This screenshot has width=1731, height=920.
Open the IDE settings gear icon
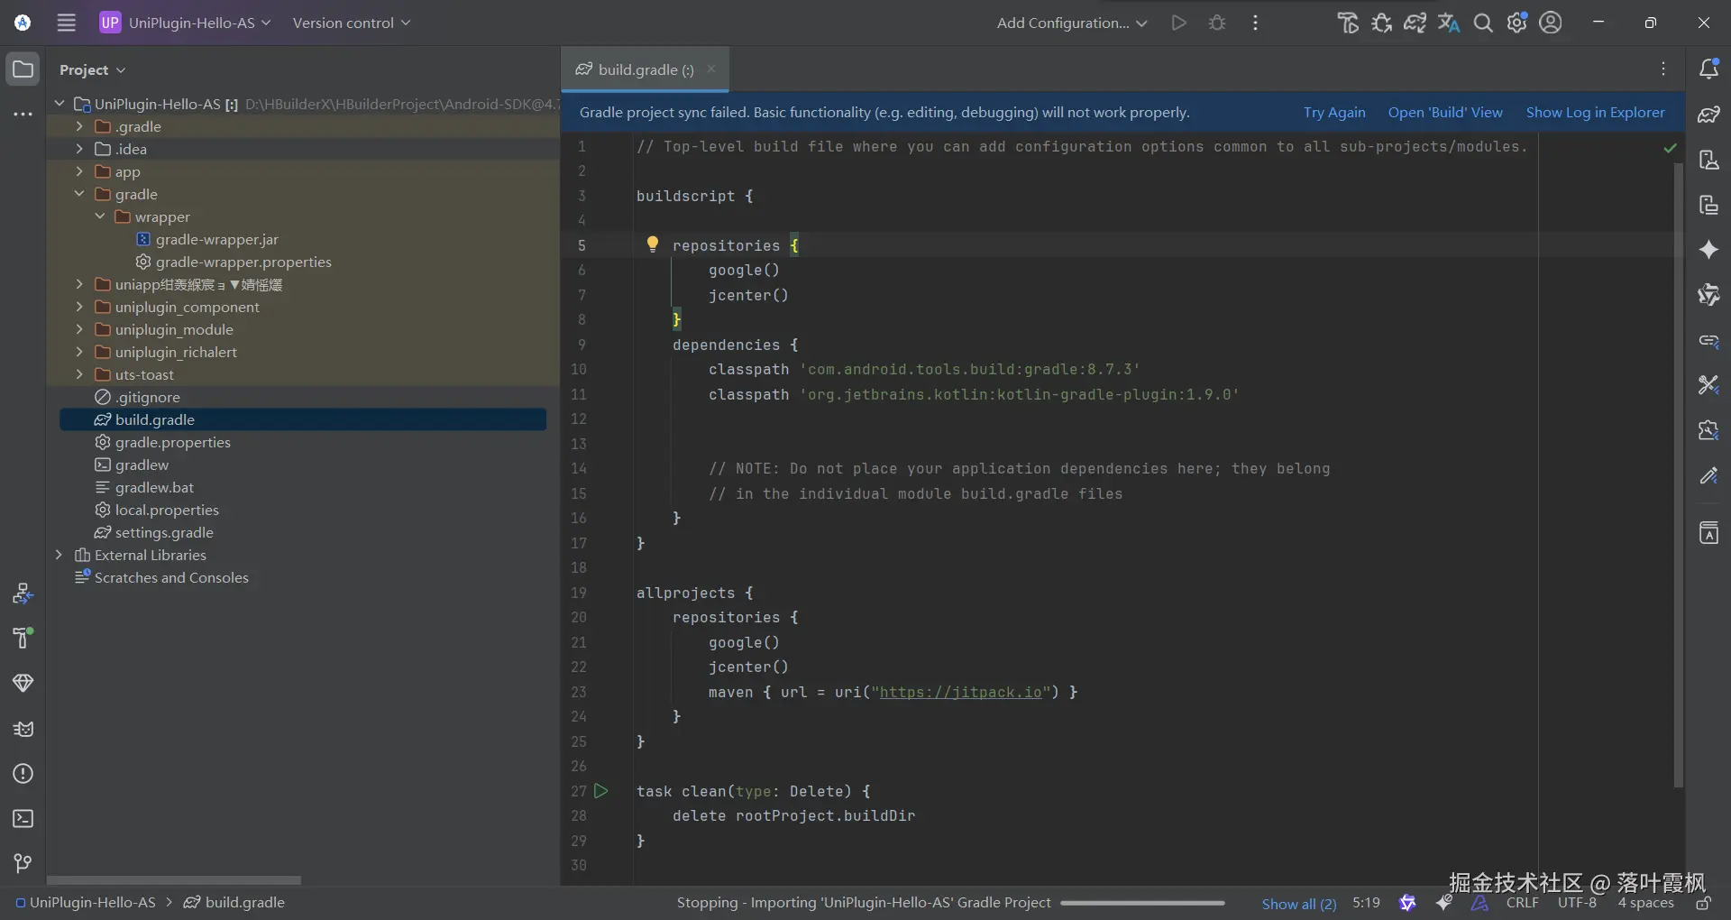point(1517,23)
